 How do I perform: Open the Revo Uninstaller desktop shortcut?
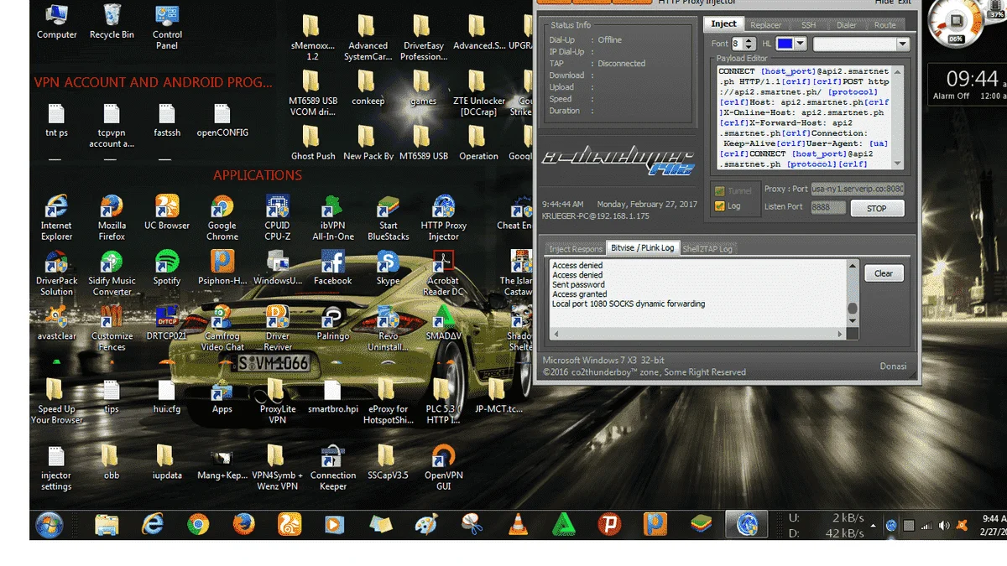(388, 329)
